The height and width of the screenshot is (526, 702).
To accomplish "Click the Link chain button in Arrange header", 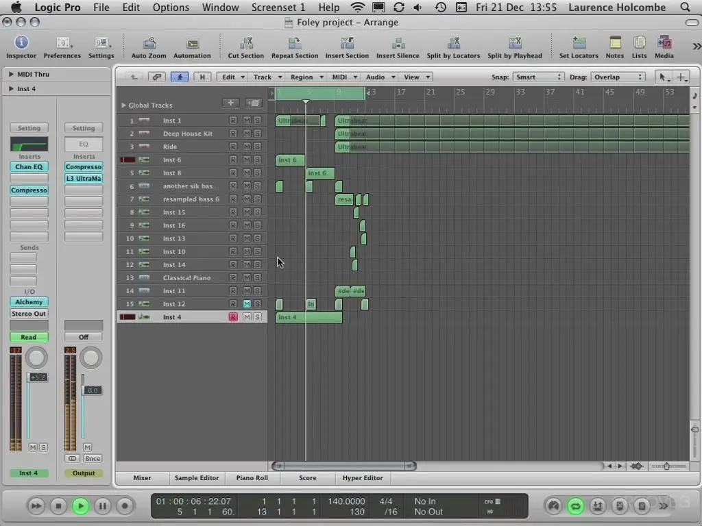I will [157, 77].
